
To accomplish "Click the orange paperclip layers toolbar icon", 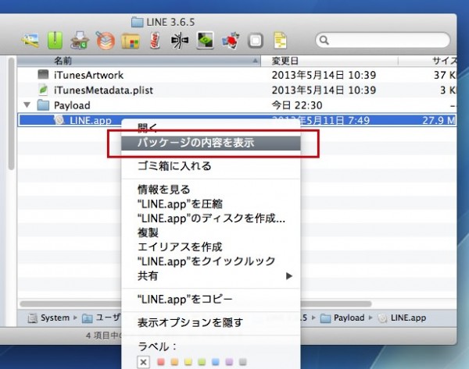I will (106, 41).
